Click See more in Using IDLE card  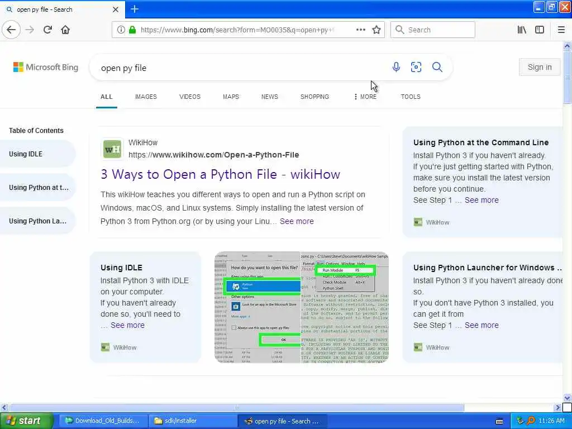[127, 325]
